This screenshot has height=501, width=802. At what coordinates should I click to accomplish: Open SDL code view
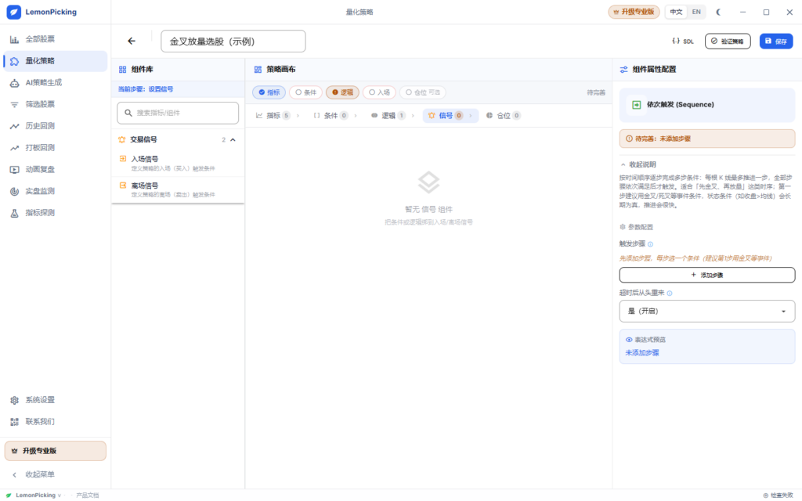[x=683, y=41]
